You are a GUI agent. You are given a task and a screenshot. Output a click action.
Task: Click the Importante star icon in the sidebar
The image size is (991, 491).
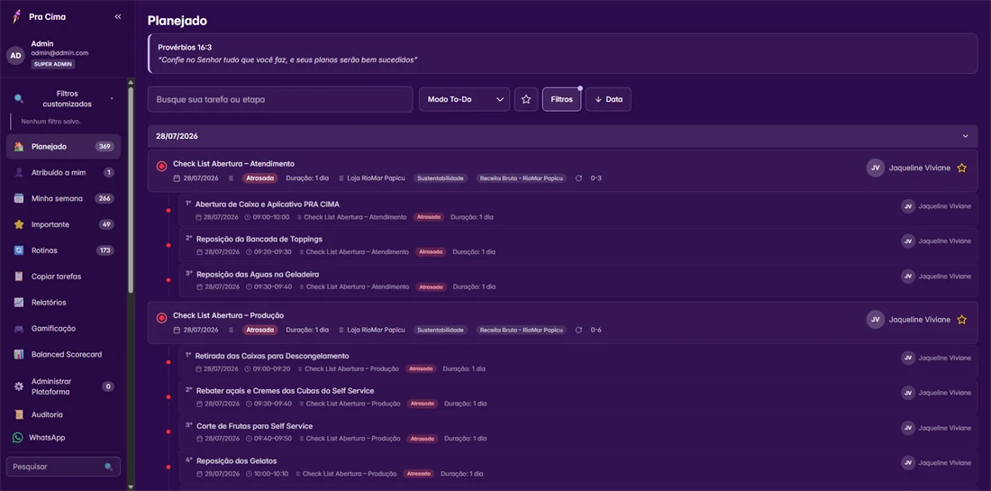pyautogui.click(x=19, y=224)
